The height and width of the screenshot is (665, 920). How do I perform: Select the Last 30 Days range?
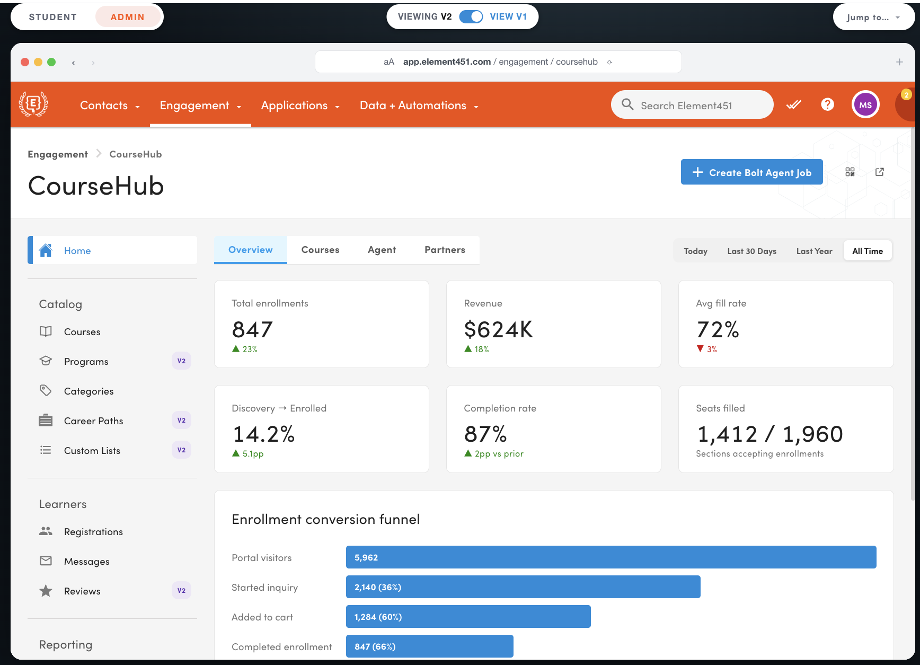coord(751,251)
